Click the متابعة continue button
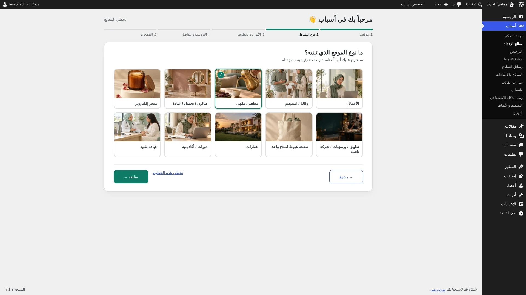This screenshot has height=295, width=526. click(x=131, y=177)
